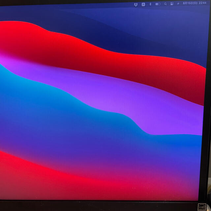Screen dimensions: 211x211
Task: Open the date and time 22:44 clock
Action: pyautogui.click(x=195, y=3)
